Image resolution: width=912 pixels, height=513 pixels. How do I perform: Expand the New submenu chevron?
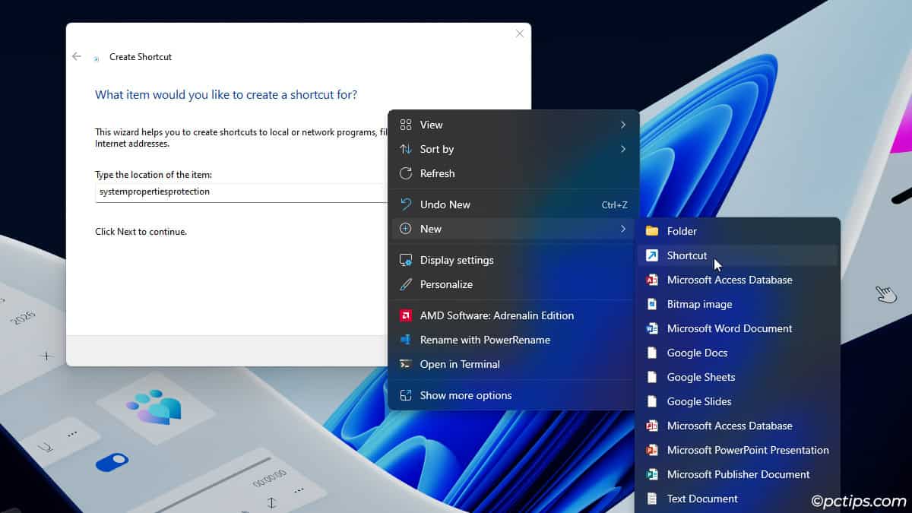(623, 229)
